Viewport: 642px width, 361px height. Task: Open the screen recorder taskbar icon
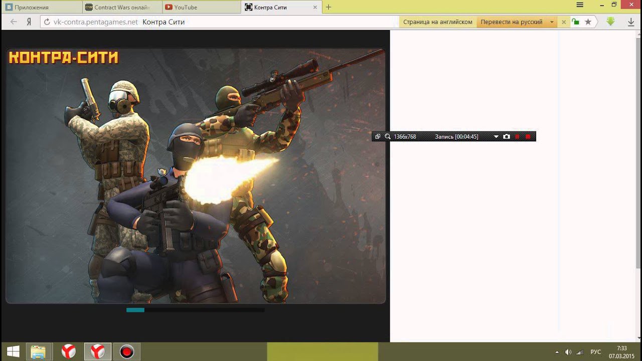(x=126, y=352)
